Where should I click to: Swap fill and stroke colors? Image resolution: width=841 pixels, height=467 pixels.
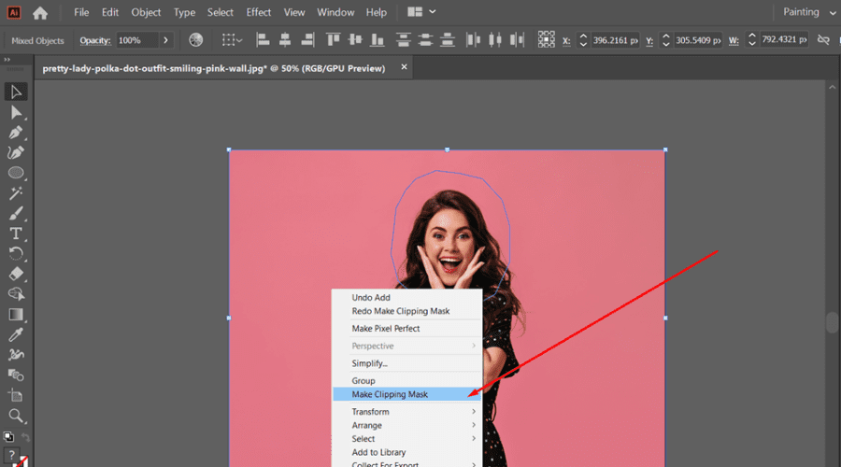pos(24,437)
